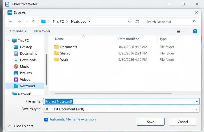Open view options dropdown arrow
The width and height of the screenshot is (204, 132).
pyautogui.click(x=184, y=31)
